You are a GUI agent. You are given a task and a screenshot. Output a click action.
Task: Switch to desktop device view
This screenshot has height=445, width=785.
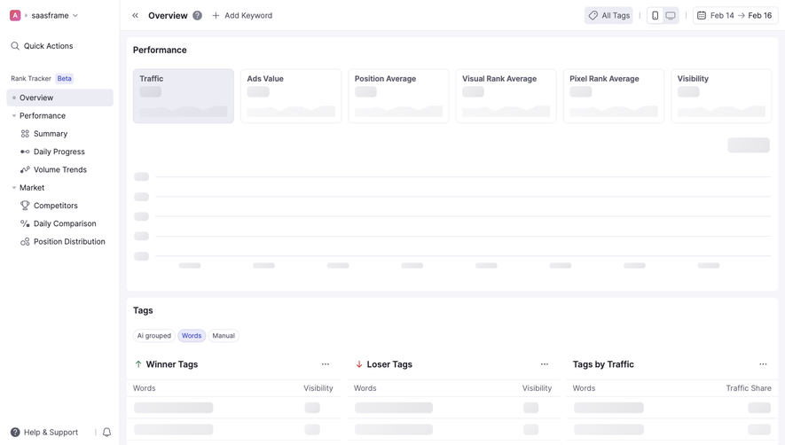click(671, 16)
